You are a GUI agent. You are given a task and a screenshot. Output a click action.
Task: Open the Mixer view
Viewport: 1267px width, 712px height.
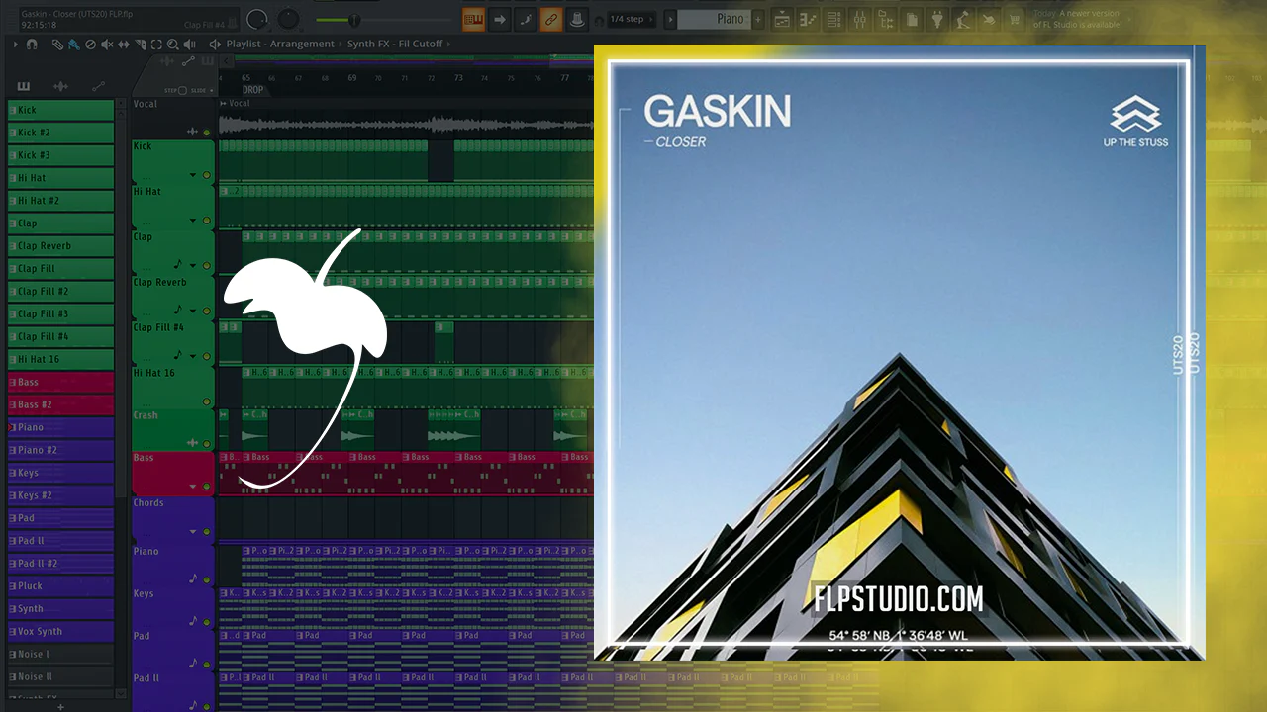click(859, 19)
